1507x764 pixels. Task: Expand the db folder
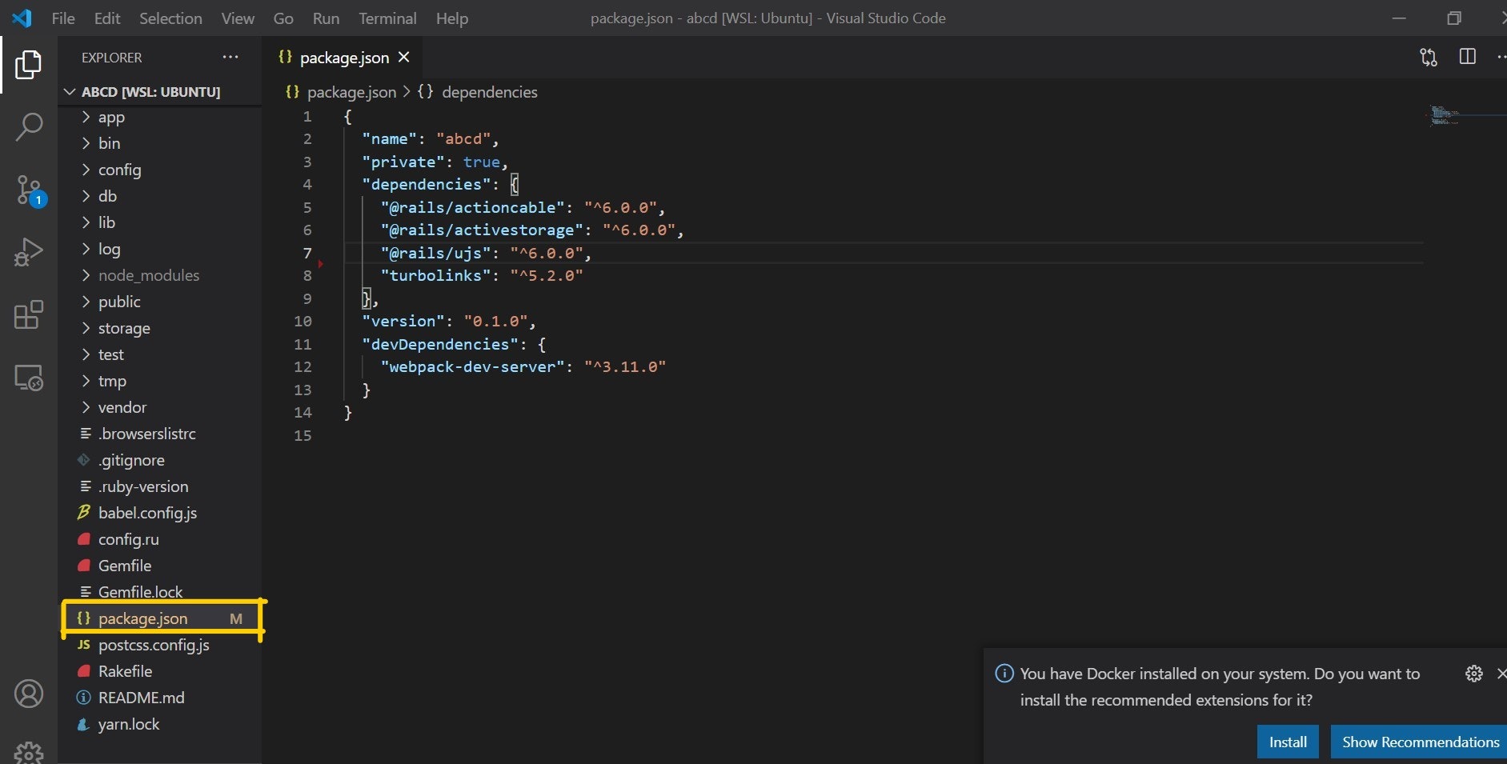click(x=160, y=196)
